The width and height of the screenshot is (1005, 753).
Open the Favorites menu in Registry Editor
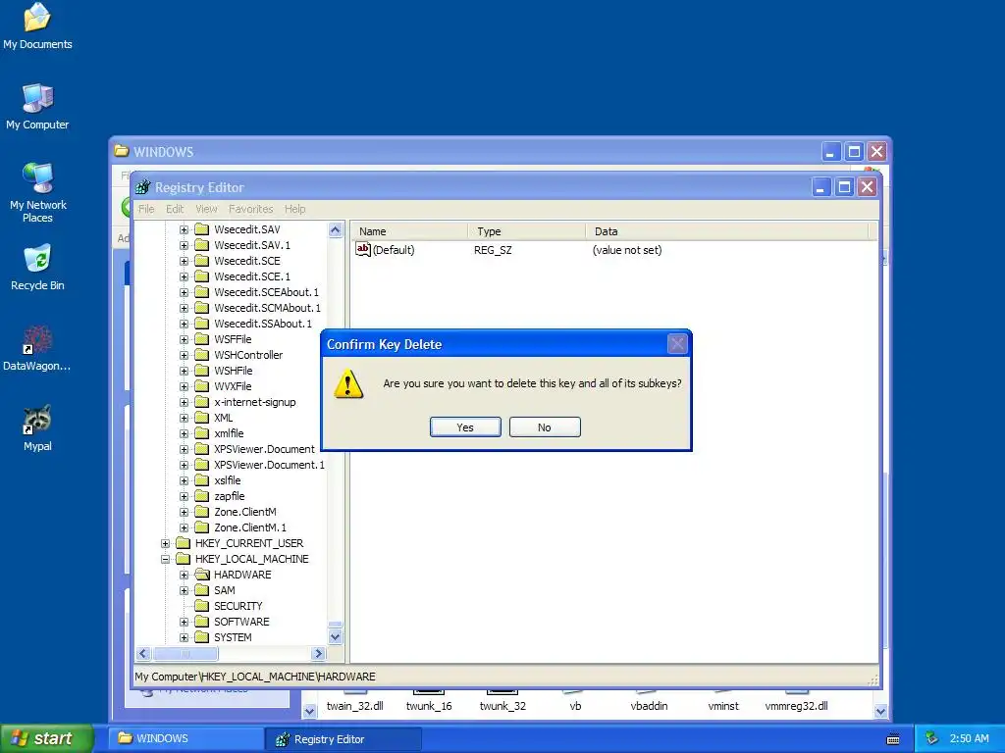(x=250, y=209)
